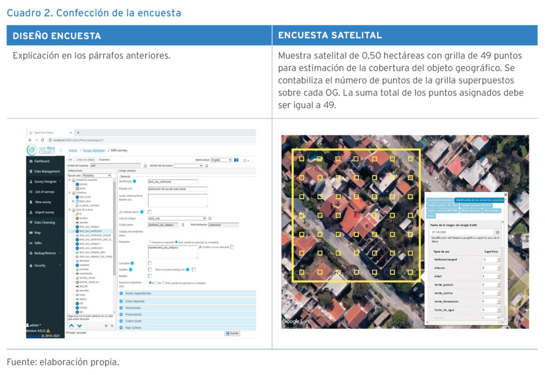This screenshot has height=375, width=545.
Task: Expand the Versionado section
Action: point(187,308)
